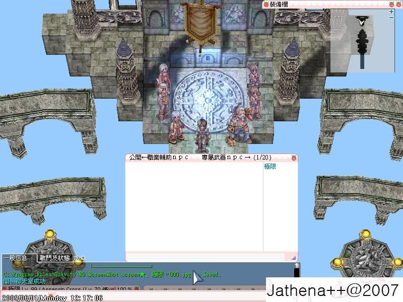Click the 裝備欄 window title text
The height and width of the screenshot is (302, 403).
click(279, 5)
